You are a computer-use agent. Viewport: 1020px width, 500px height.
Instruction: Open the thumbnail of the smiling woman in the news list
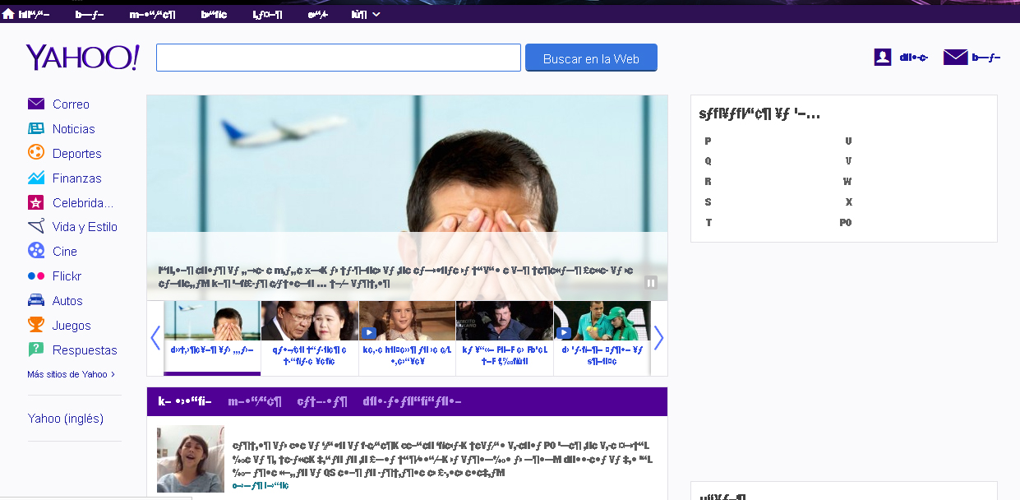click(191, 459)
